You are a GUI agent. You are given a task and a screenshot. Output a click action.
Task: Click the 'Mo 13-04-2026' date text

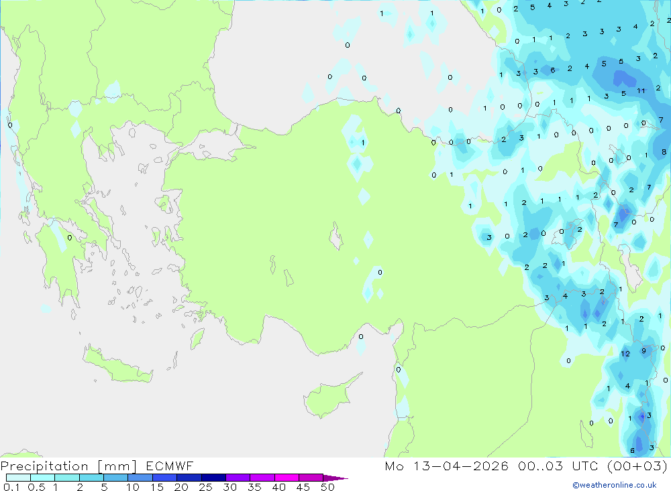point(446,466)
